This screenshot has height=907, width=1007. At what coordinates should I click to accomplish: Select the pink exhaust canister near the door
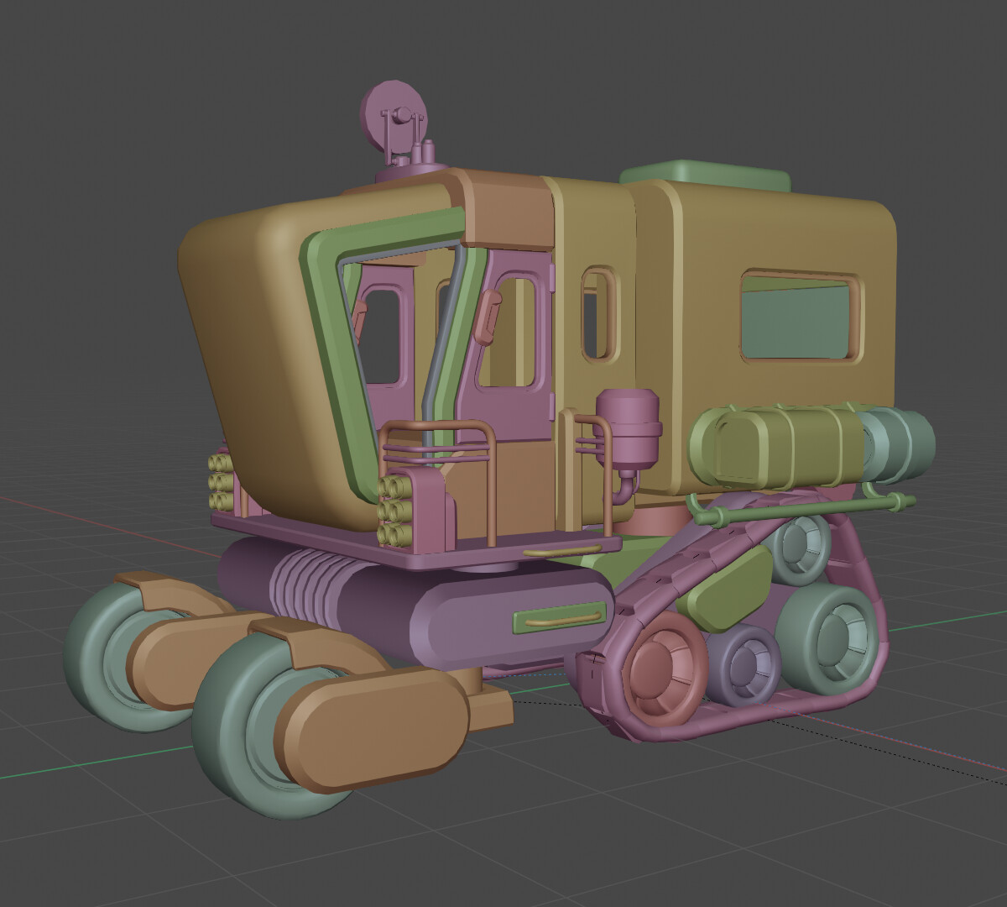click(x=628, y=424)
